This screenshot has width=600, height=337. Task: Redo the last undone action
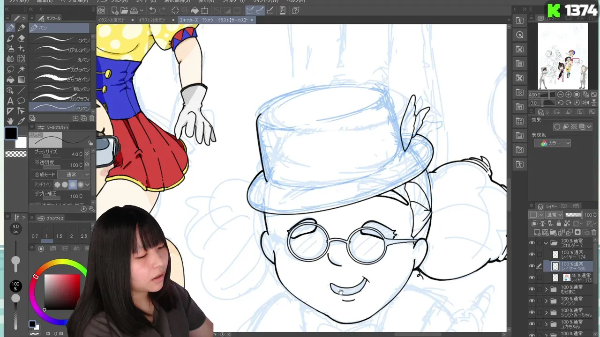point(162,10)
